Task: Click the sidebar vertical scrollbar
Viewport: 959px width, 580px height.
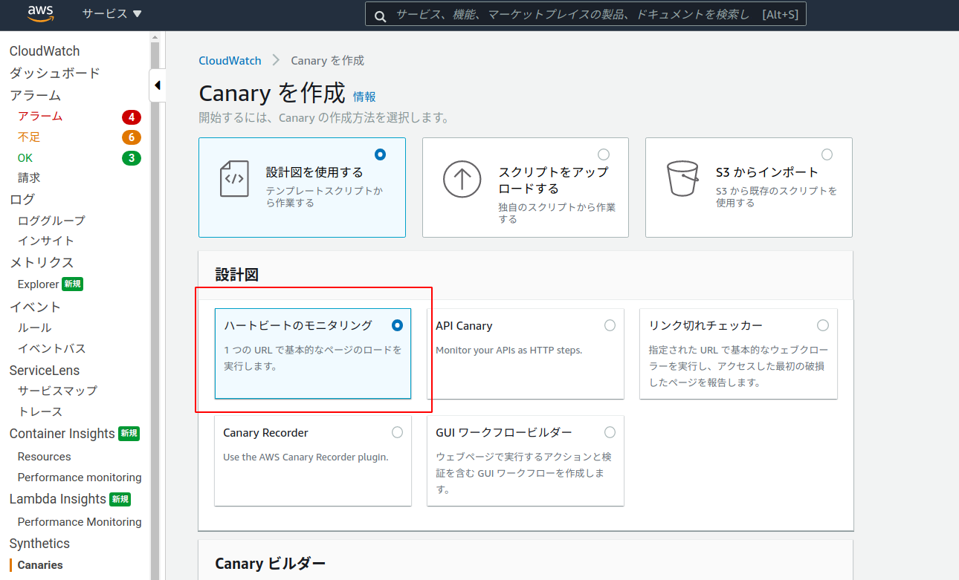Action: [x=155, y=304]
